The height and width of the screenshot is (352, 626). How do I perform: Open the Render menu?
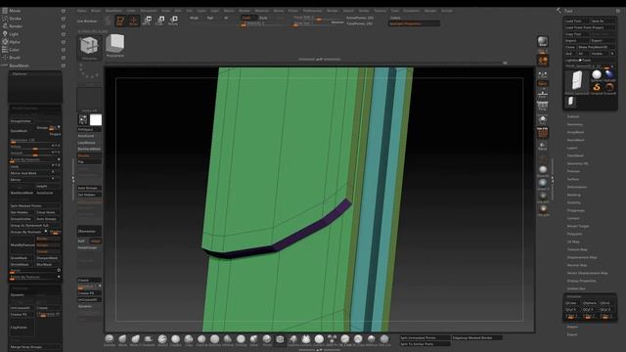[x=16, y=26]
